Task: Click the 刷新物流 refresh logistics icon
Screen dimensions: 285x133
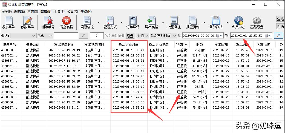Action: click(x=87, y=21)
